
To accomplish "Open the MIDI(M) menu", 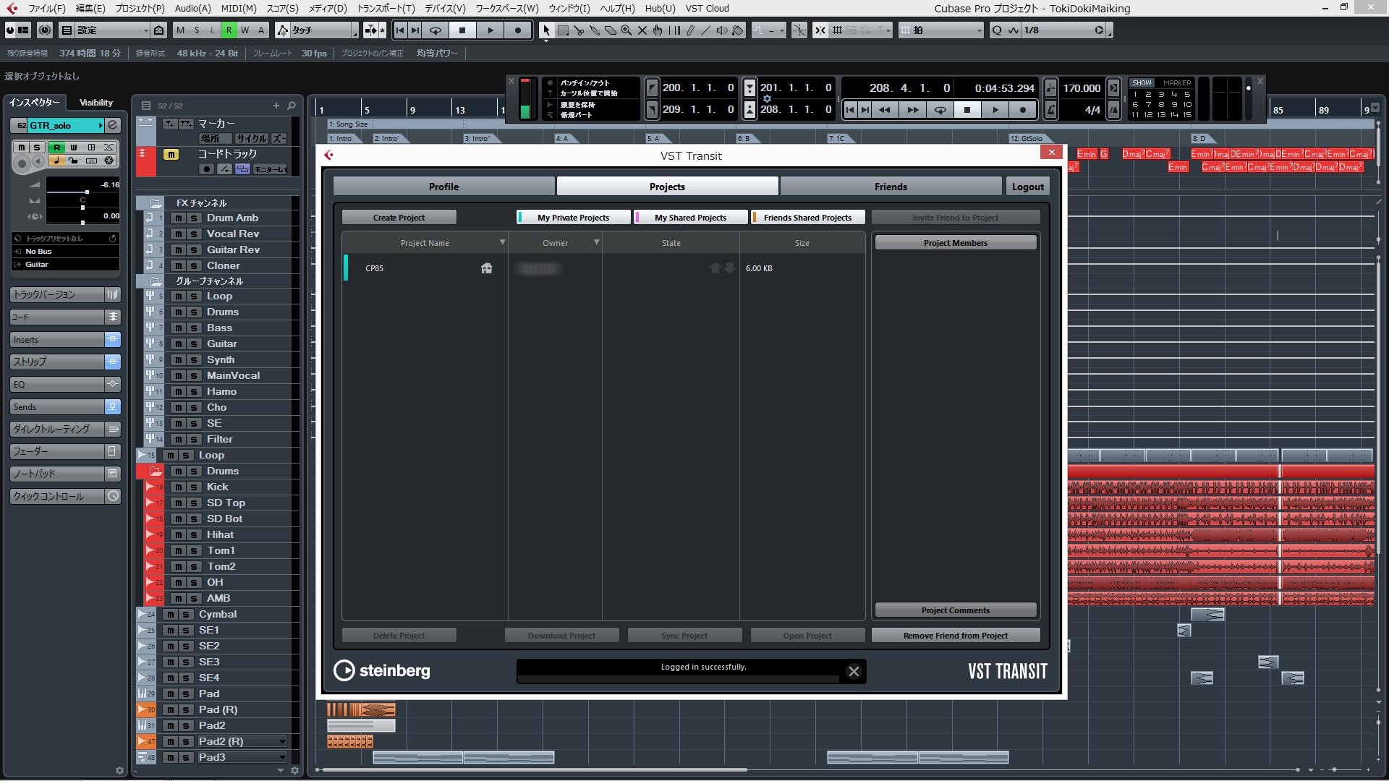I will pos(239,8).
